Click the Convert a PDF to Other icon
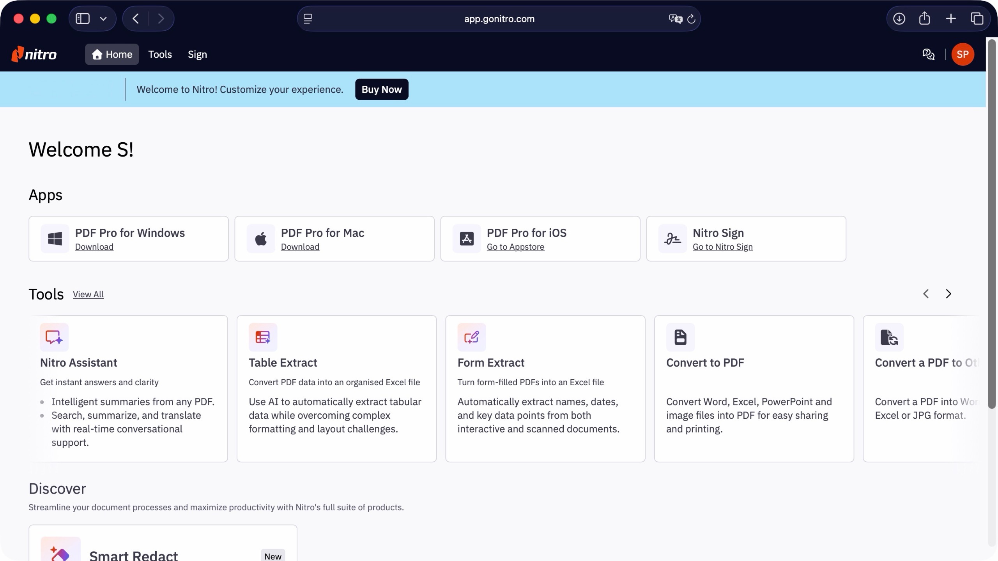Screen dimensions: 998x561 889,337
